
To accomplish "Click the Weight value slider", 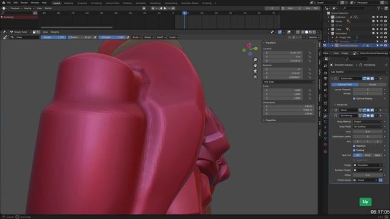I will 54,37.
